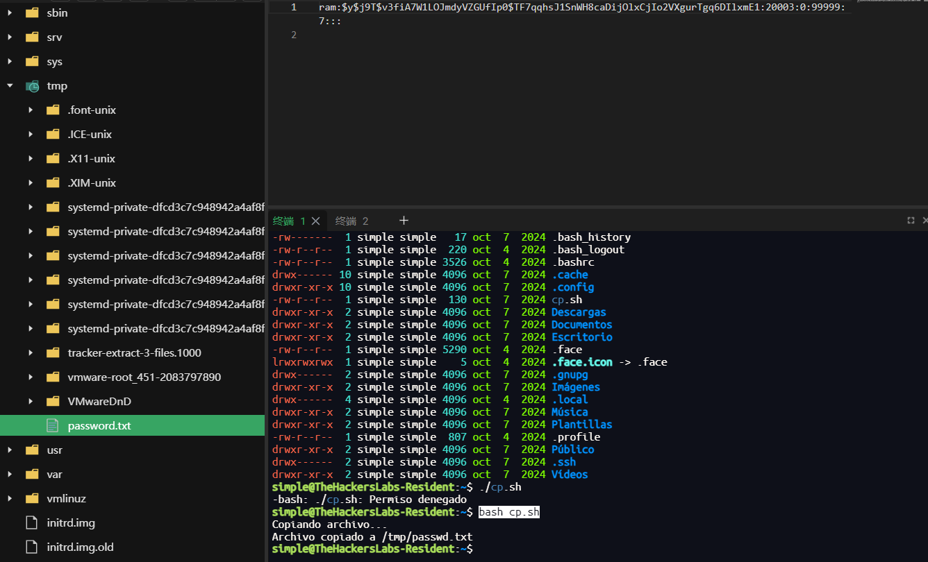928x562 pixels.
Task: Click the '.cache' directory name in terminal
Action: pos(570,275)
